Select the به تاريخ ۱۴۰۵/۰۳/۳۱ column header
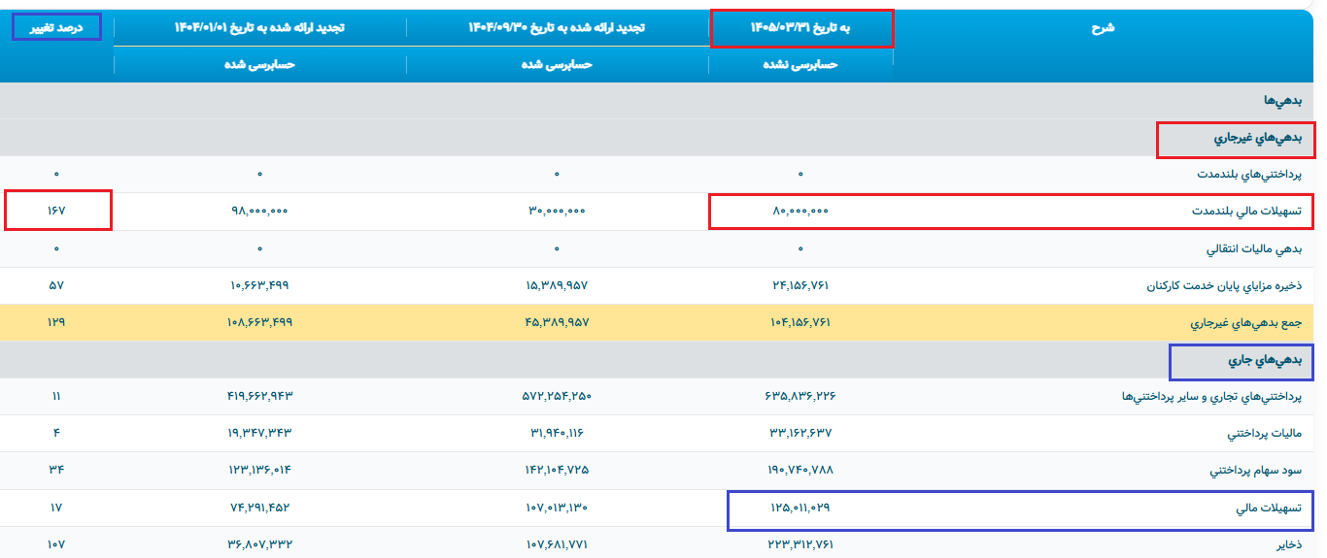1327x558 pixels. (800, 28)
